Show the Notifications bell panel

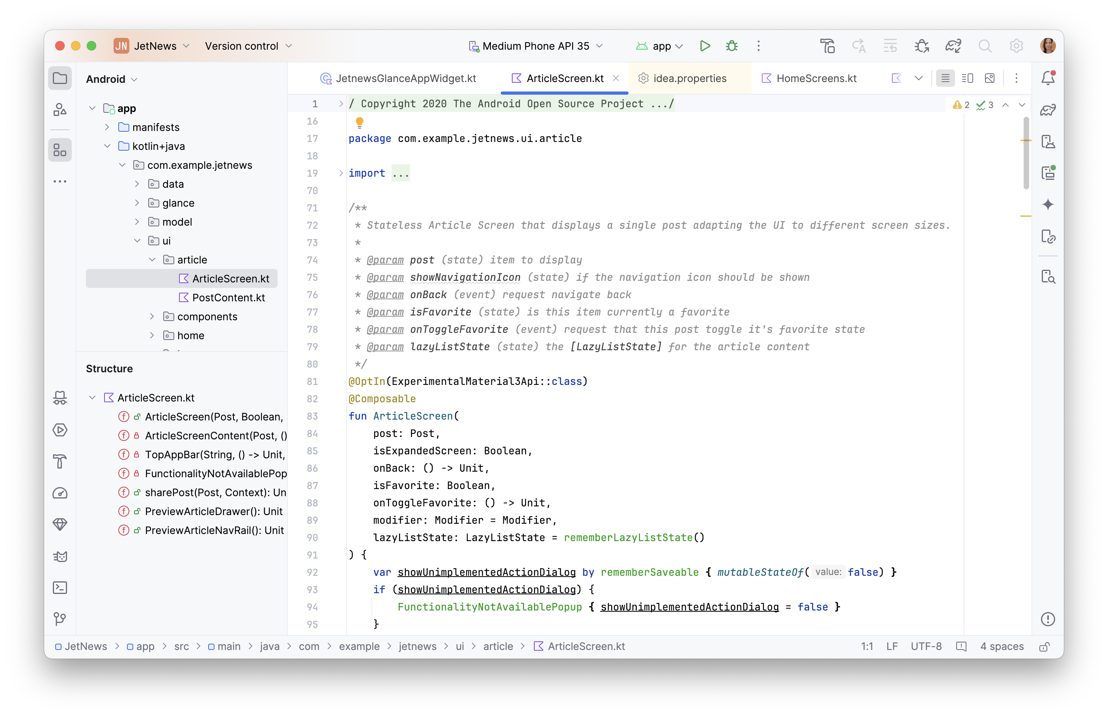tap(1048, 78)
